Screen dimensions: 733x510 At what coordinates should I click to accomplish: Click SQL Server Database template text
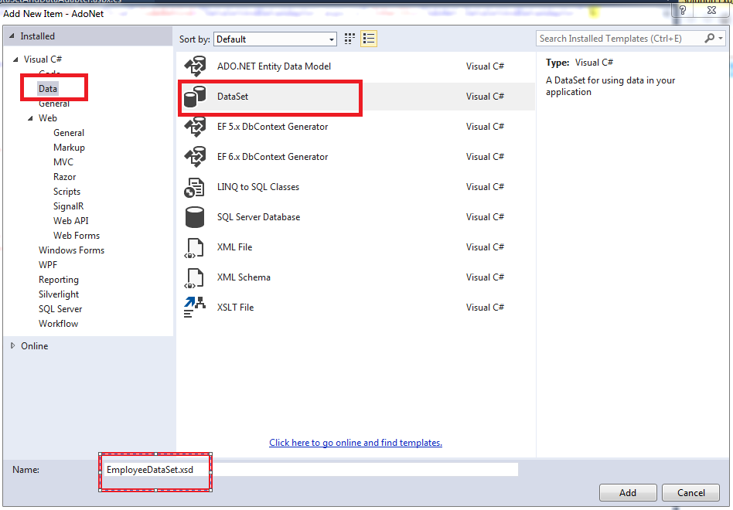[x=258, y=217]
